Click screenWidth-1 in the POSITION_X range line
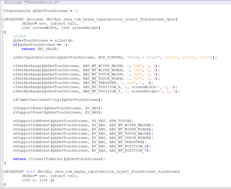 146,87
